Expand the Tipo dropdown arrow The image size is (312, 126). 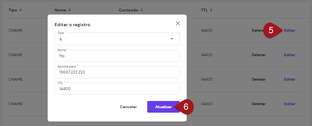(171, 39)
